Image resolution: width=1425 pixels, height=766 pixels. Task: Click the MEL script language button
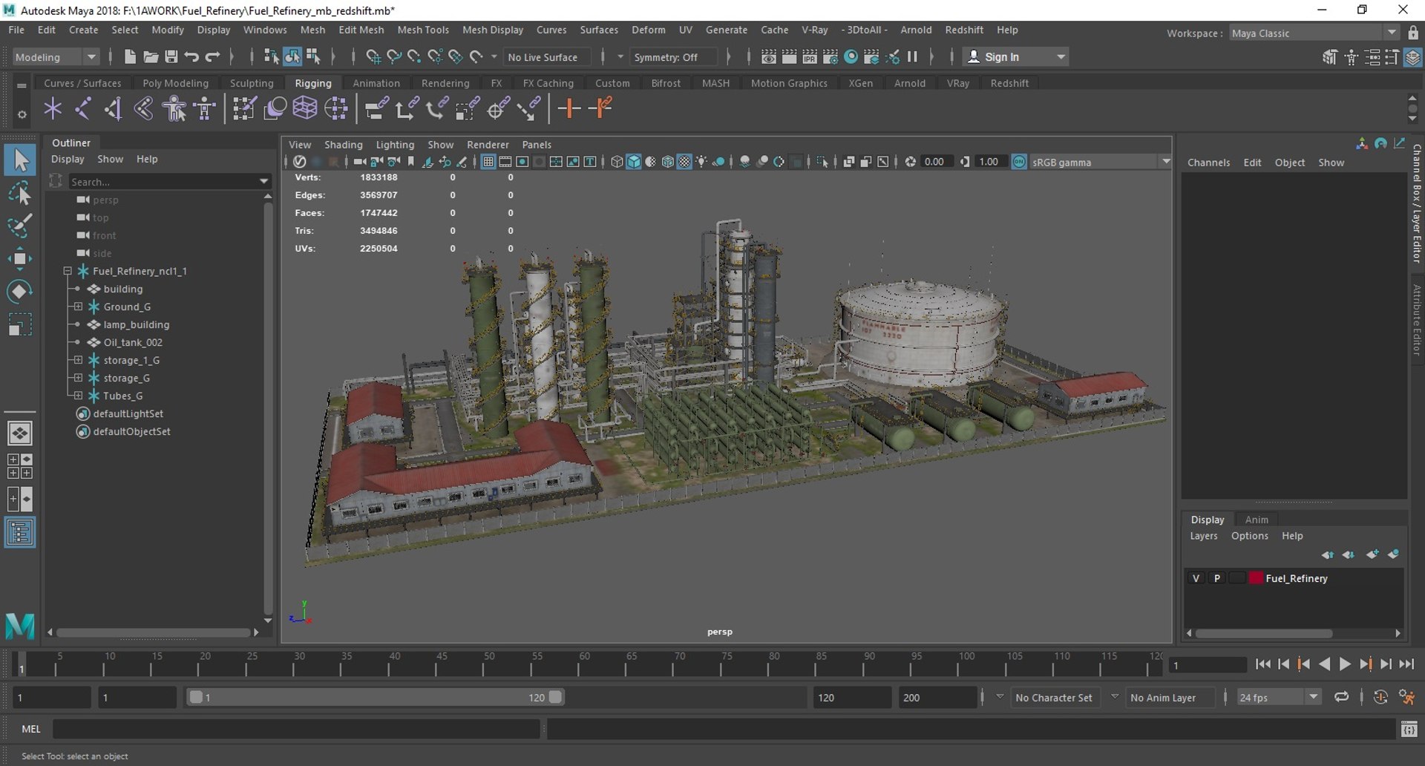(31, 729)
